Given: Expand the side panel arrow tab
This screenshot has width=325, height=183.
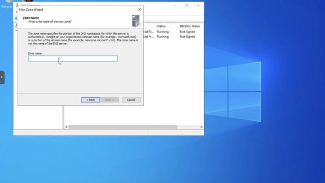Looking at the screenshot, I should [2, 77].
